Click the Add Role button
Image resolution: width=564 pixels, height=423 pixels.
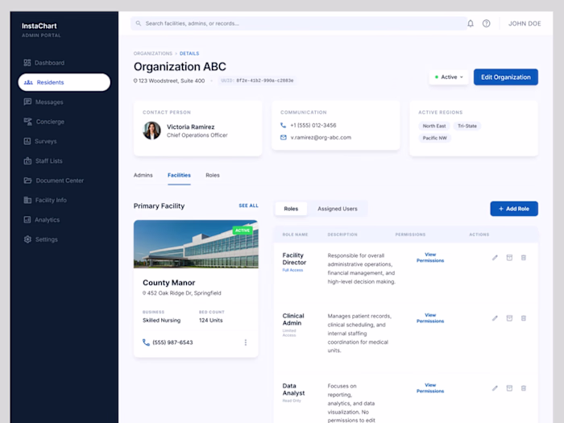[514, 209]
